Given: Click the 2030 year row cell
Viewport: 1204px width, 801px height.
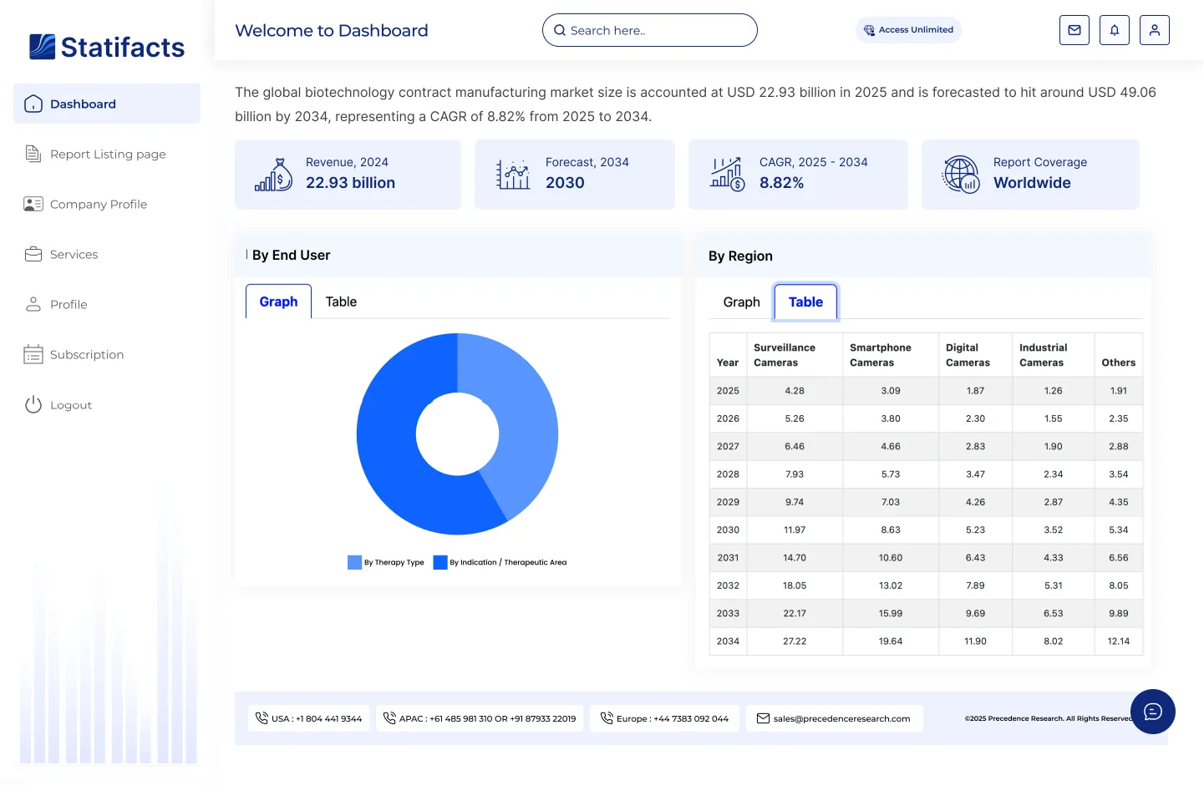Looking at the screenshot, I should 728,530.
